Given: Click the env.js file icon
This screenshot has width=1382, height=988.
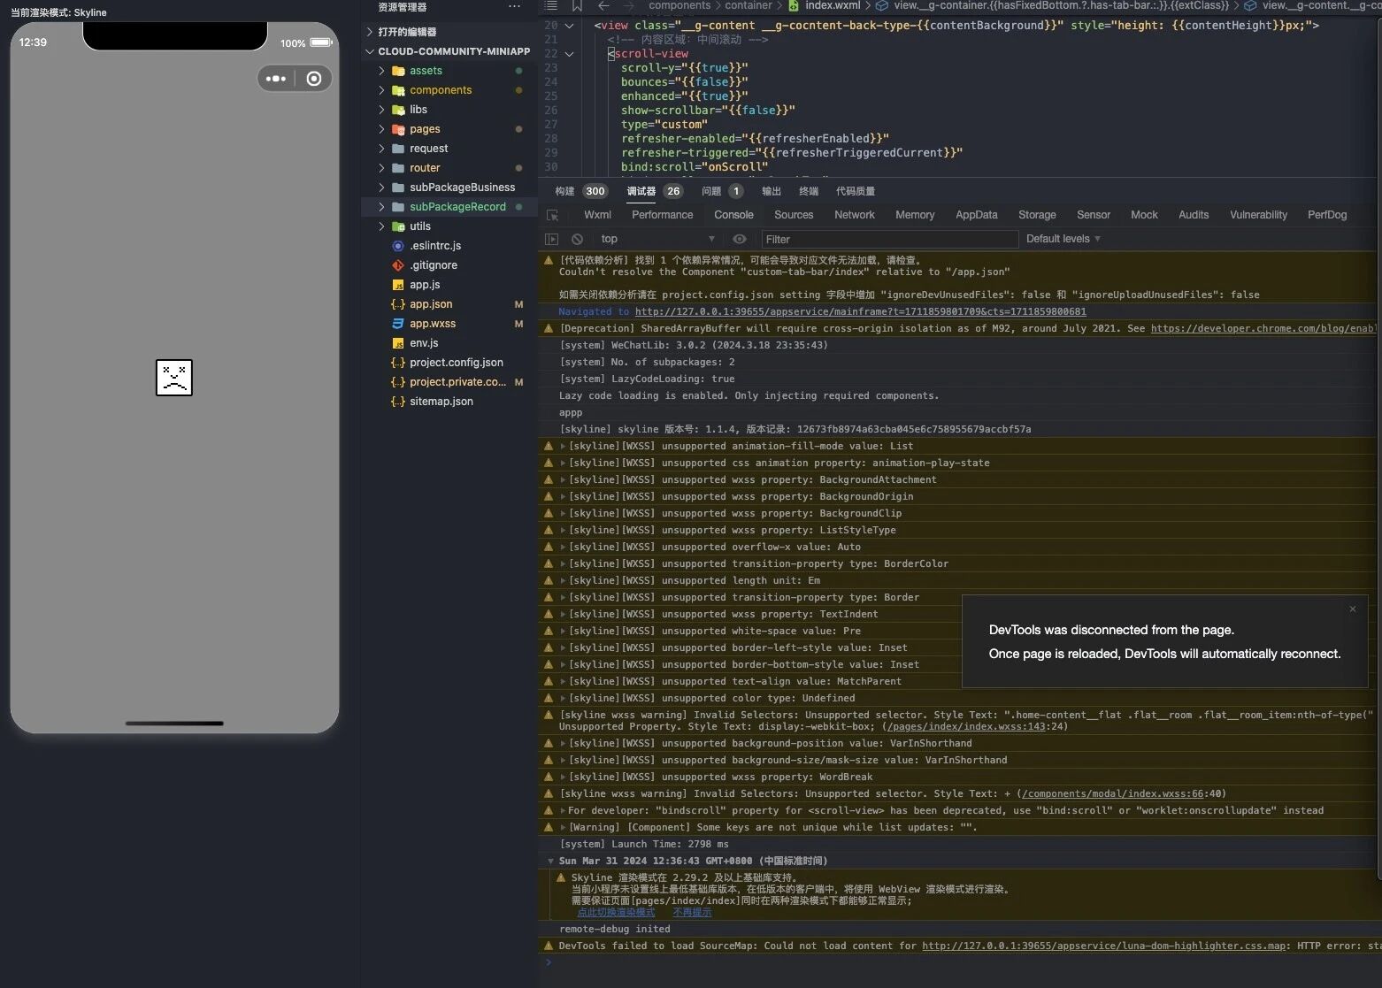Looking at the screenshot, I should [x=398, y=343].
